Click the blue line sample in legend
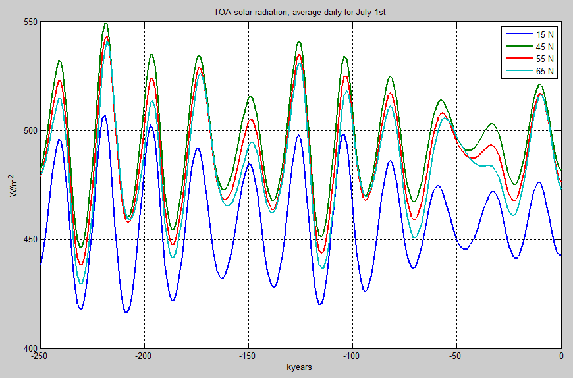 pos(515,34)
